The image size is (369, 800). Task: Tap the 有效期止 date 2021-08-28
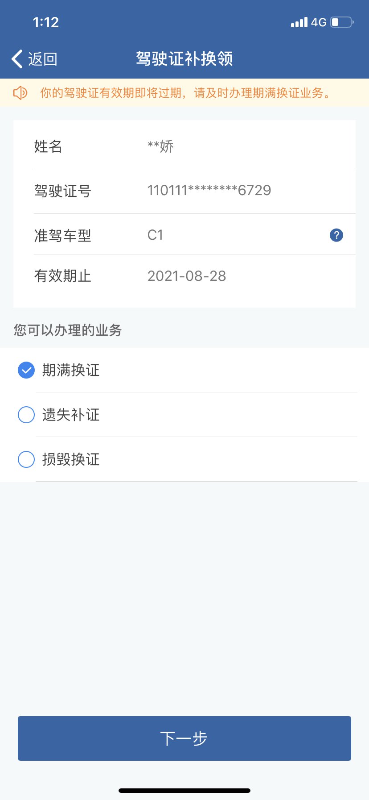click(187, 276)
